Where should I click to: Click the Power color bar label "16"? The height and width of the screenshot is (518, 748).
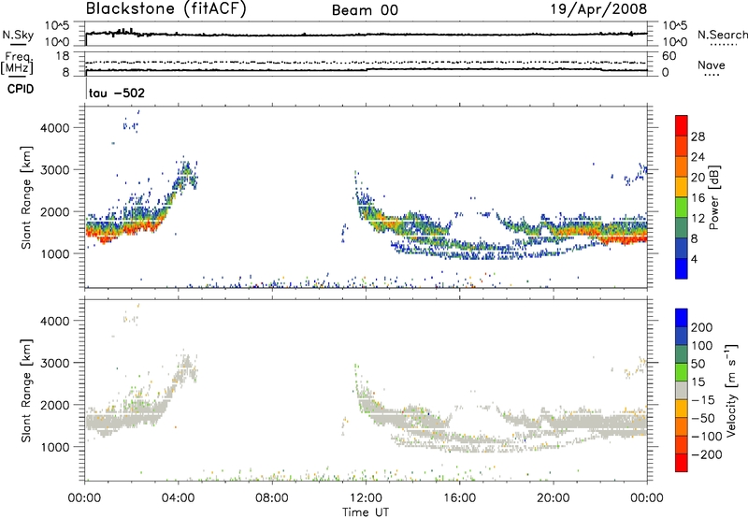(x=698, y=198)
